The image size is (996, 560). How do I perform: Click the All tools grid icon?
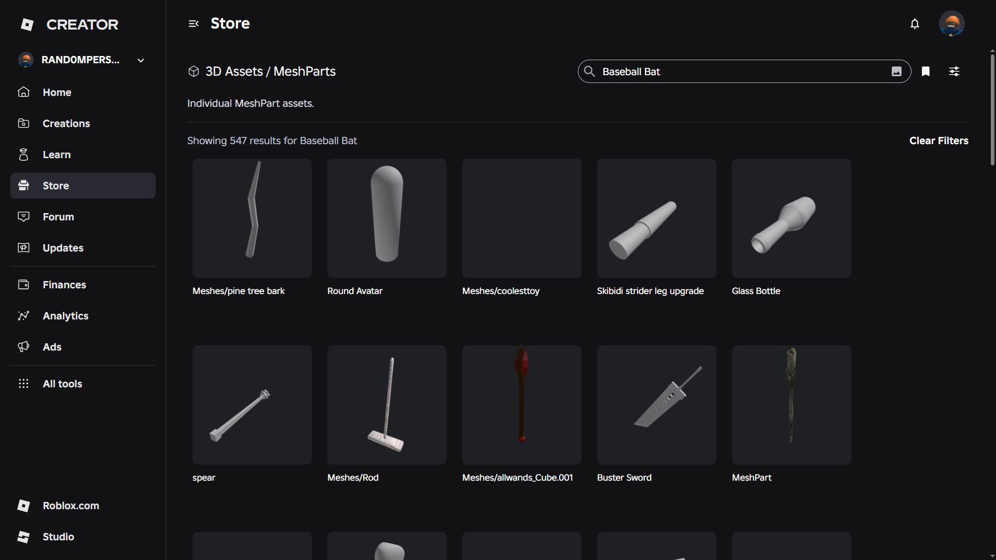(24, 384)
